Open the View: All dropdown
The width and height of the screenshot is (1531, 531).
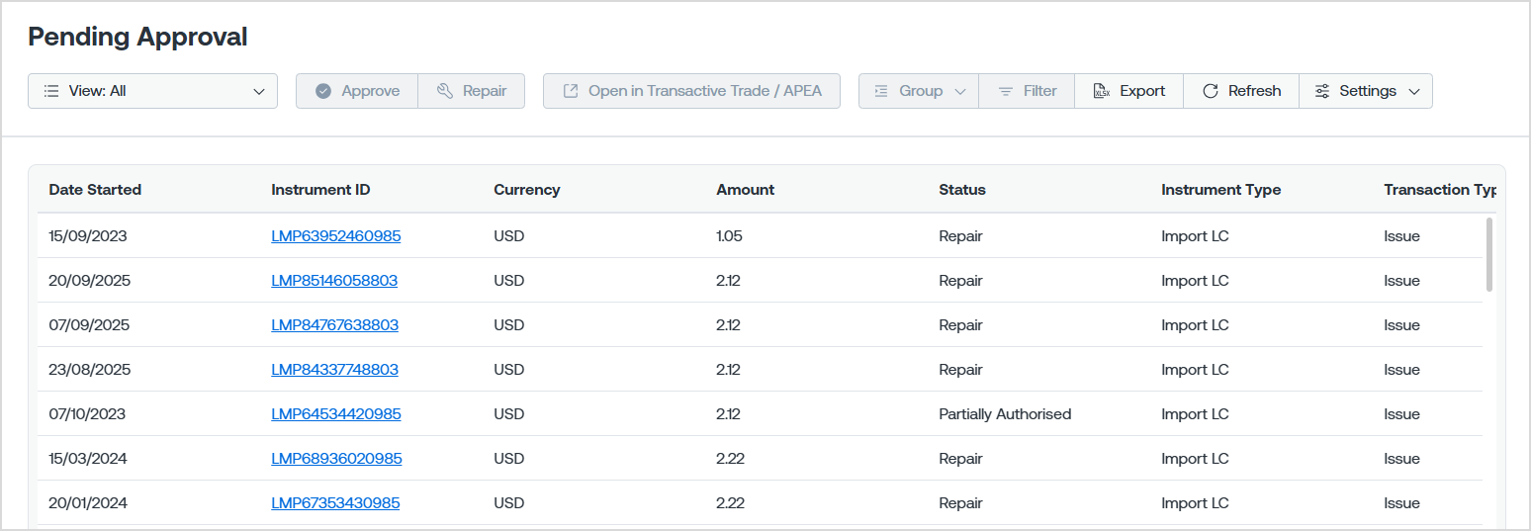pos(152,91)
